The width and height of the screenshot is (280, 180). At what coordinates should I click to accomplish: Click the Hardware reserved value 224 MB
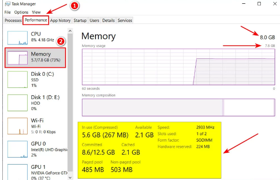coord(203,147)
